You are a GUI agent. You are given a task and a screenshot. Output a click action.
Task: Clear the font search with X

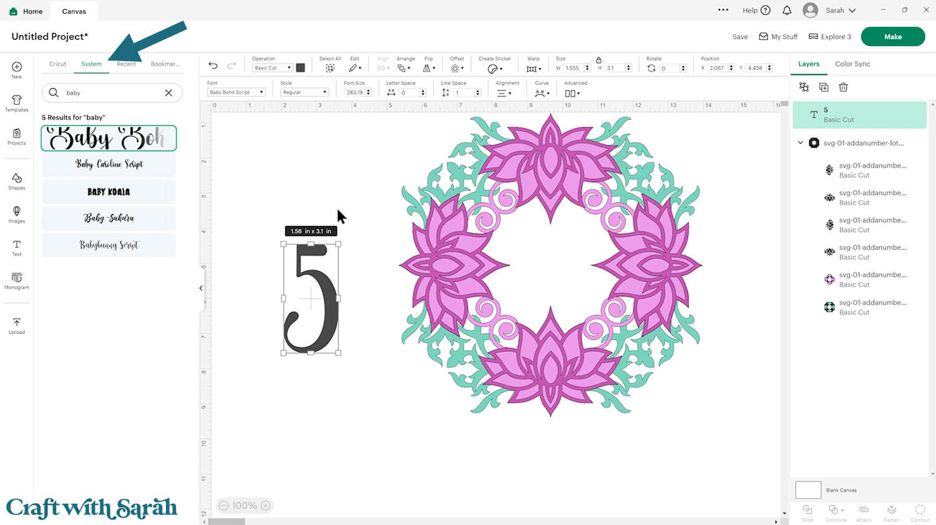[168, 93]
